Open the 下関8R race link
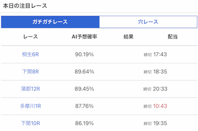Viewport: 198px width, 131px height. pyautogui.click(x=30, y=72)
